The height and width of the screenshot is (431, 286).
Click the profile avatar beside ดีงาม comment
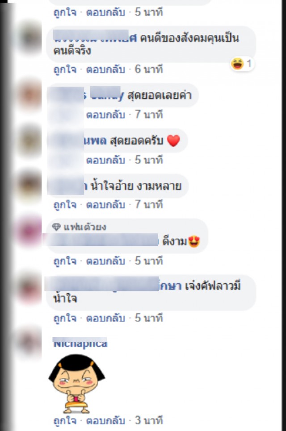tap(30, 231)
